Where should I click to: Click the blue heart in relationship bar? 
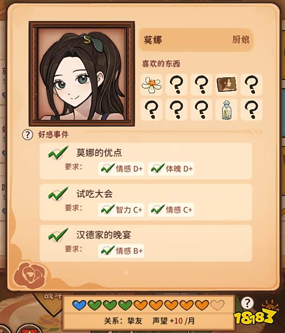(x=79, y=305)
